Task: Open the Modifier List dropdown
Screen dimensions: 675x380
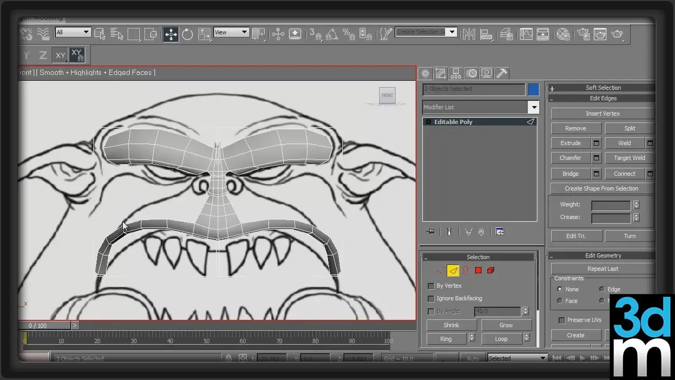Action: pos(534,107)
